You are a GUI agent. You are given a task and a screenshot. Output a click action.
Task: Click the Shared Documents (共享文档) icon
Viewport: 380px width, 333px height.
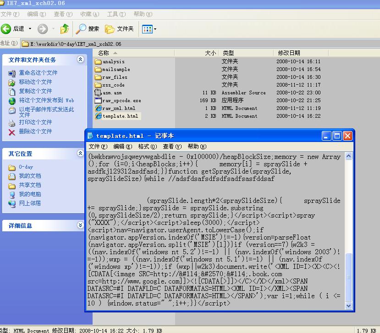pyautogui.click(x=12, y=186)
